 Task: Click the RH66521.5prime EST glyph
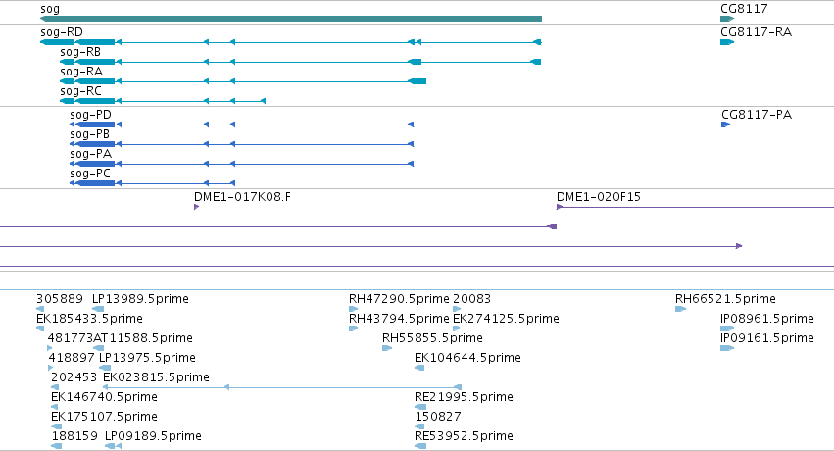[x=680, y=309]
